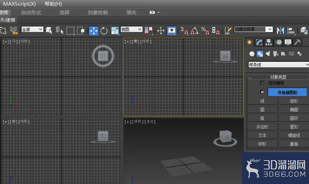Switch to the Utilities hammer tab
Image resolution: width=309 pixels, height=184 pixels.
tap(297, 42)
